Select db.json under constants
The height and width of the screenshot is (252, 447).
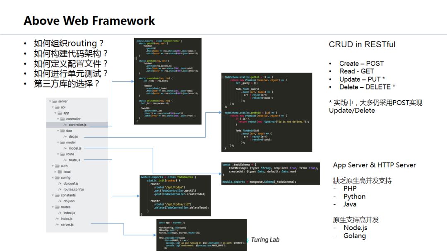tap(69, 201)
